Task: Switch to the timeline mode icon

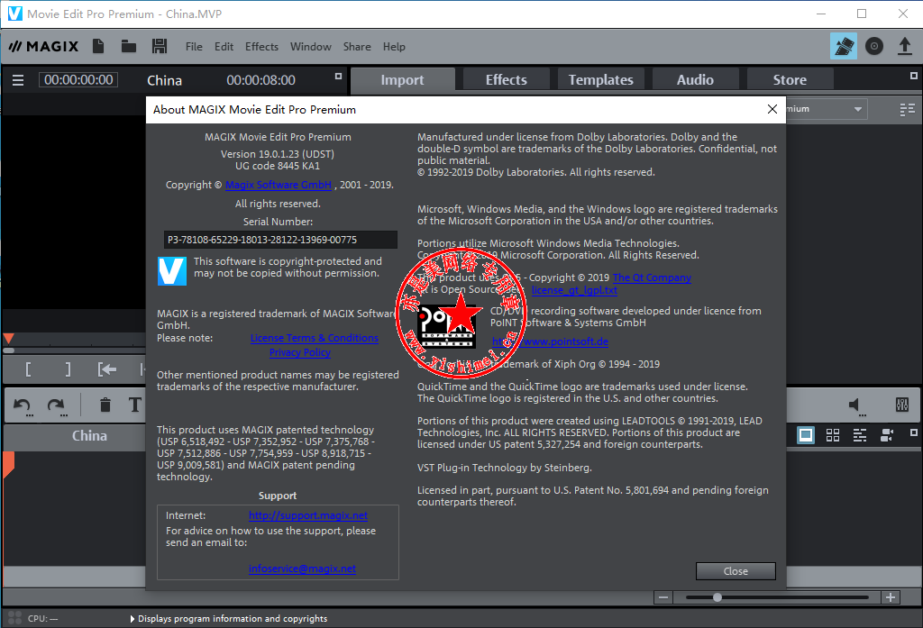Action: [x=860, y=435]
